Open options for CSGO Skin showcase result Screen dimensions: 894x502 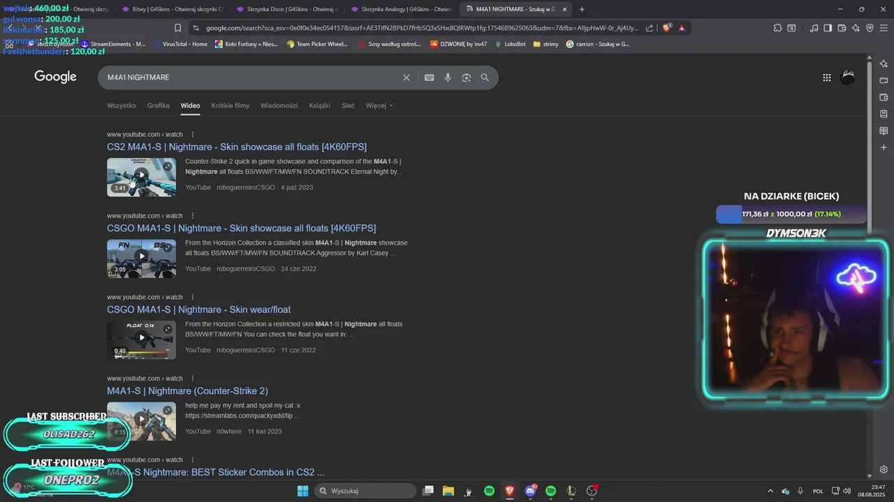click(x=193, y=216)
